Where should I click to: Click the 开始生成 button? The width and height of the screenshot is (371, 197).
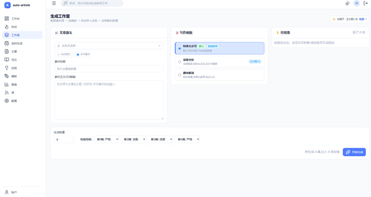pos(354,152)
